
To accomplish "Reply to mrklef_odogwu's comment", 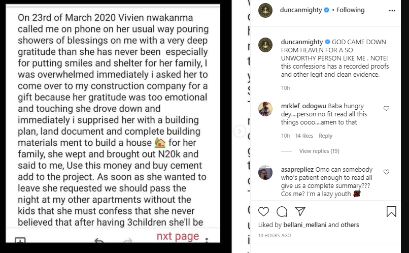I will click(325, 136).
